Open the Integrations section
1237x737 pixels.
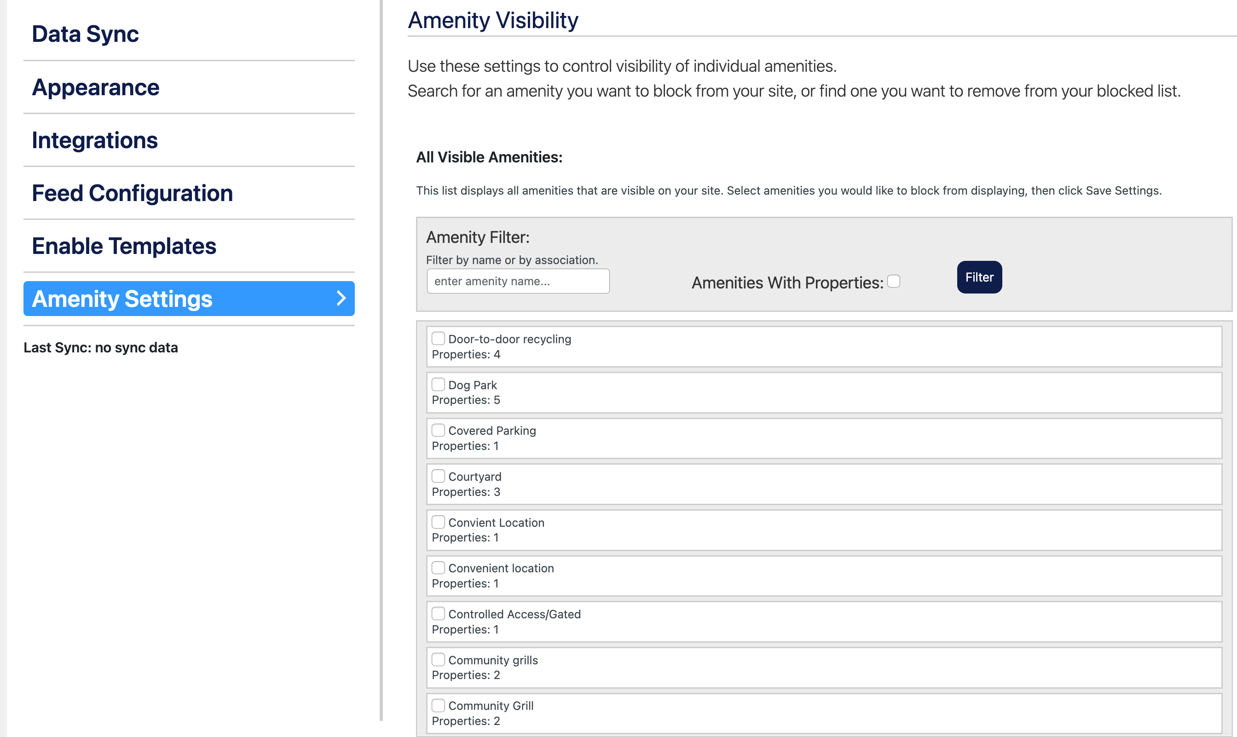[x=94, y=141]
